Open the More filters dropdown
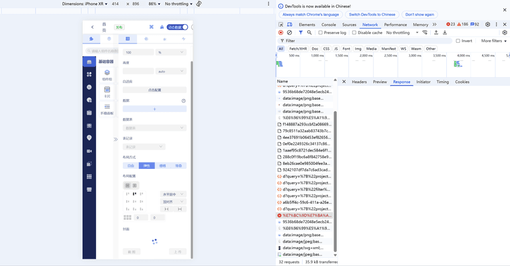510x266 pixels. 494,41
